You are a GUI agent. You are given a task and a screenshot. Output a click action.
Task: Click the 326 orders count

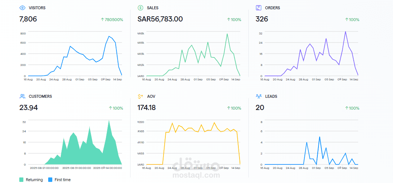[262, 19]
